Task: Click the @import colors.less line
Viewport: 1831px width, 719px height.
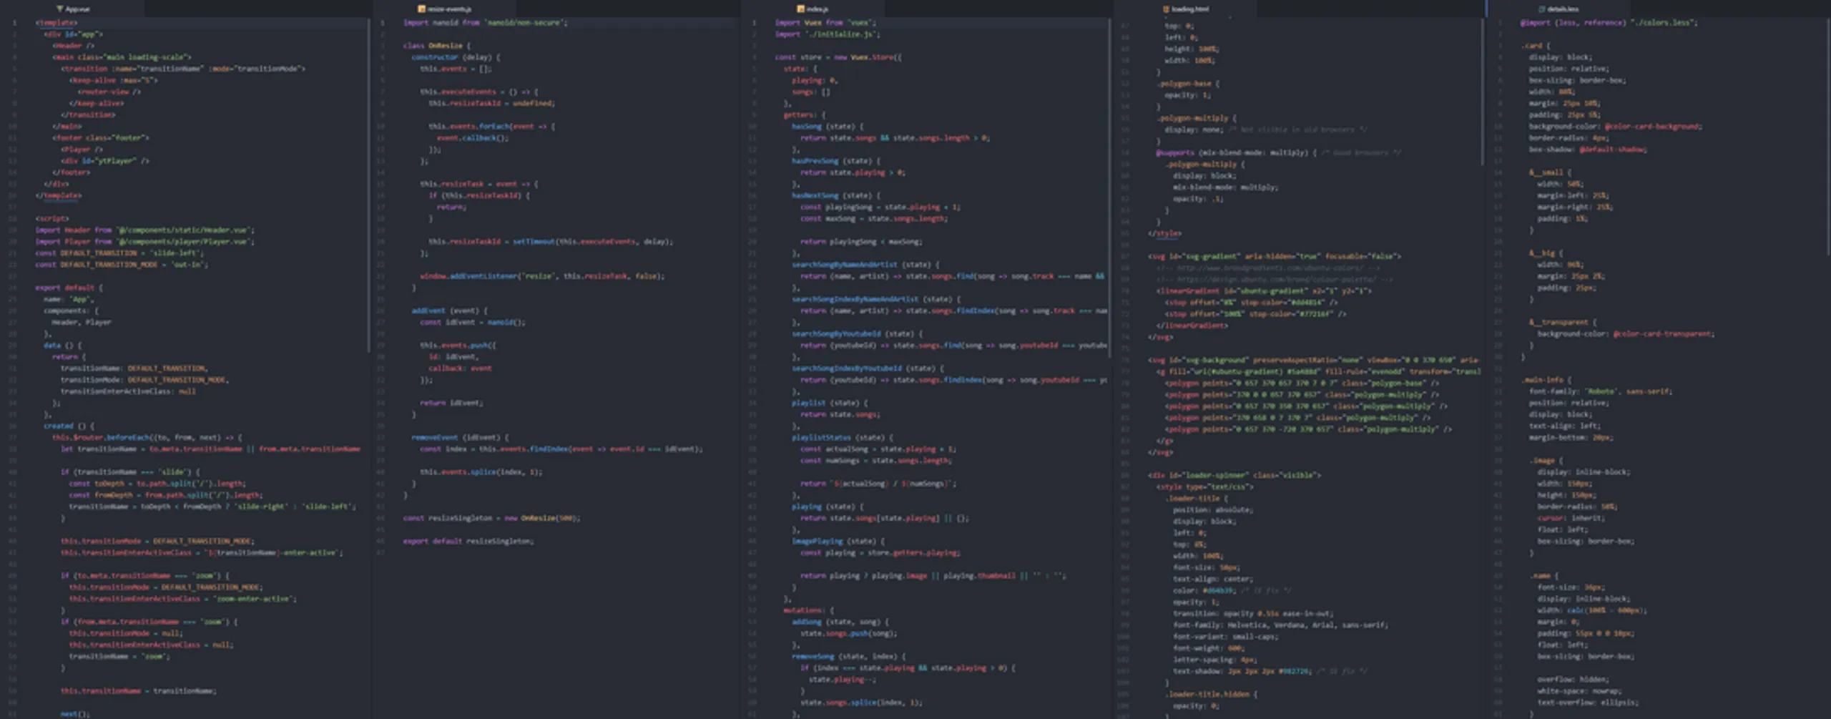Action: click(x=1608, y=23)
